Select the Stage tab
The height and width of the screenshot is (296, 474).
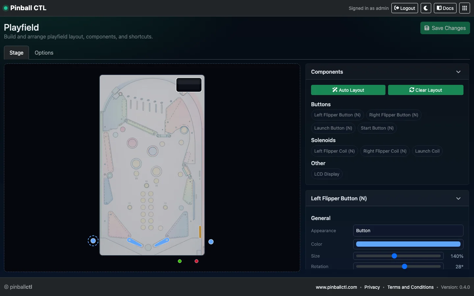(16, 53)
